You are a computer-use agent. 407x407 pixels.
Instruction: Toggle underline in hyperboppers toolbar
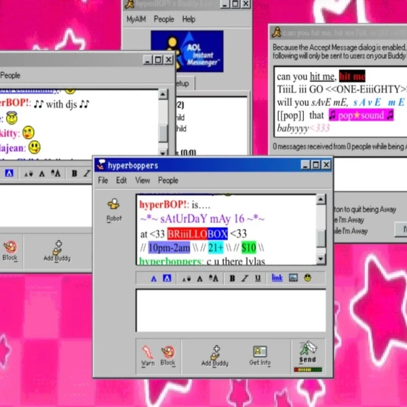coord(258,278)
